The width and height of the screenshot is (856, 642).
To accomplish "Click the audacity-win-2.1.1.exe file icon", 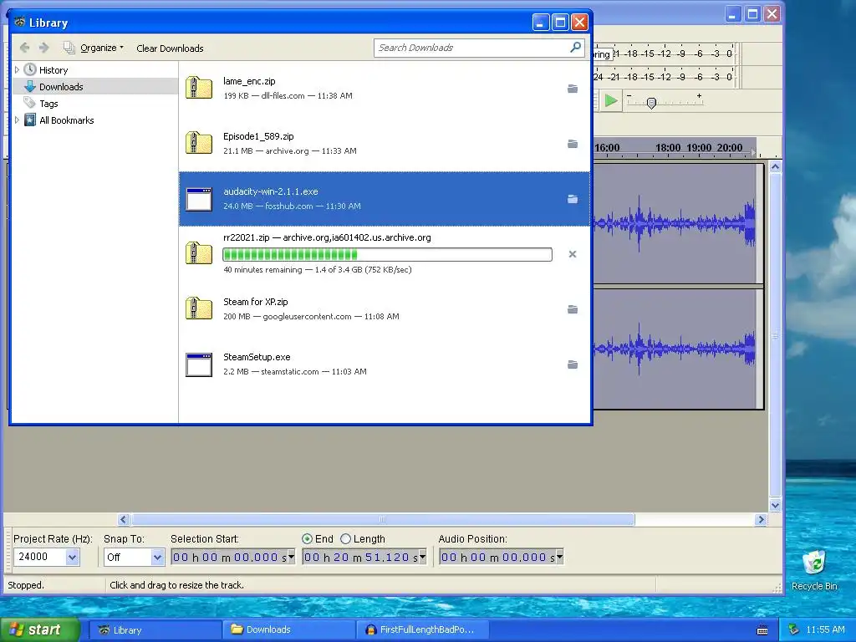I will (199, 199).
